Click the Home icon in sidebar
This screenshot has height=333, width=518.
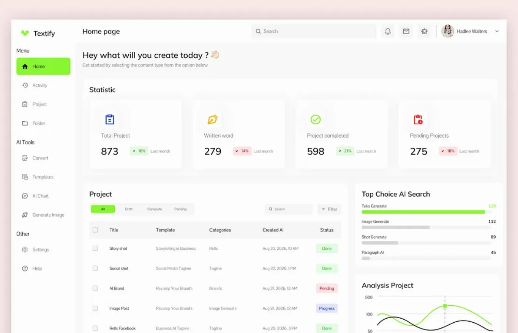[x=25, y=67]
